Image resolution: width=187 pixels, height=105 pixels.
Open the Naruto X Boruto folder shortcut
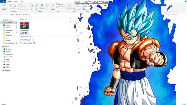pos(11,43)
